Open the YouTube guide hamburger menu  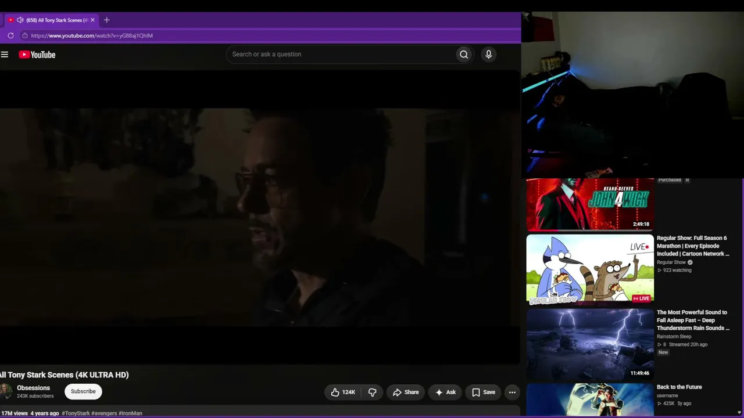pos(5,55)
